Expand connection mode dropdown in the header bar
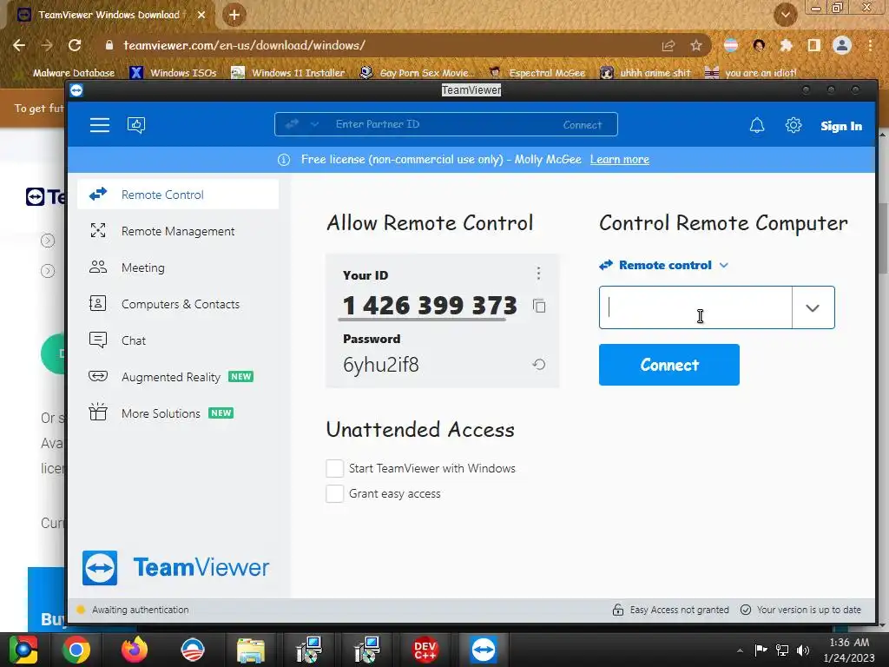Viewport: 889px width, 667px height. click(x=314, y=124)
